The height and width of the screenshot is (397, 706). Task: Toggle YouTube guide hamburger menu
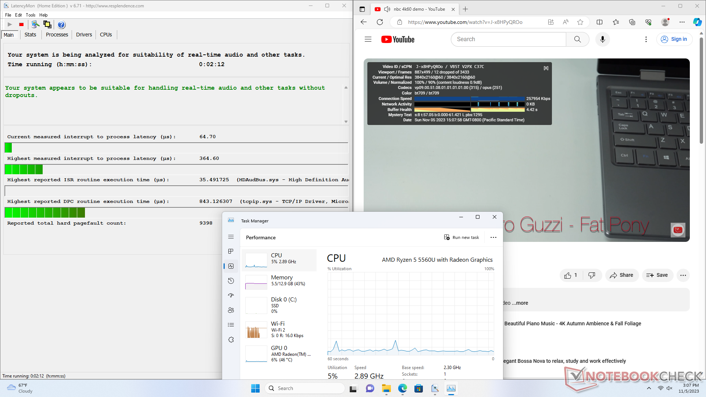coord(368,39)
